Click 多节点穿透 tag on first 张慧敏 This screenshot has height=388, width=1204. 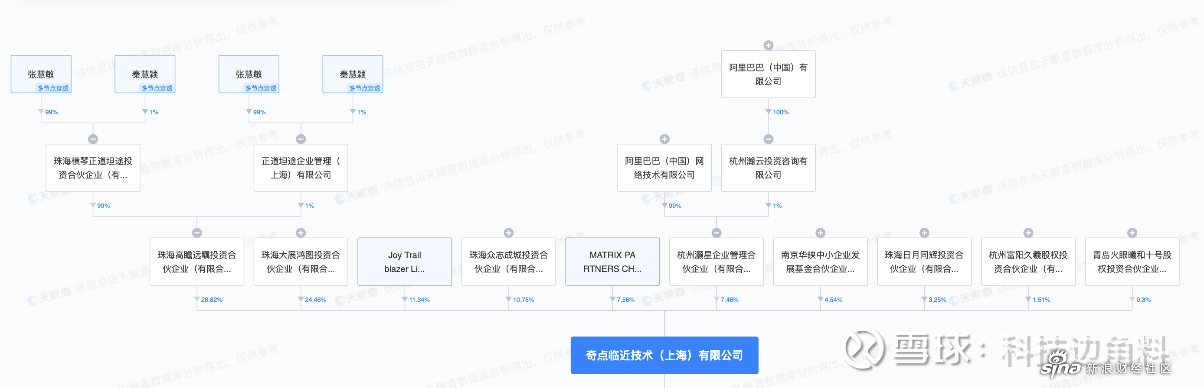click(x=53, y=88)
